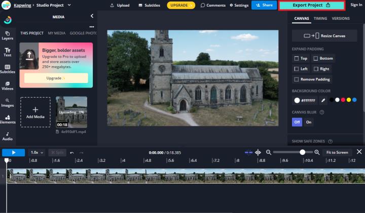Select the Text tool in sidebar
Screen dimensions: 365x213
pyautogui.click(x=8, y=52)
